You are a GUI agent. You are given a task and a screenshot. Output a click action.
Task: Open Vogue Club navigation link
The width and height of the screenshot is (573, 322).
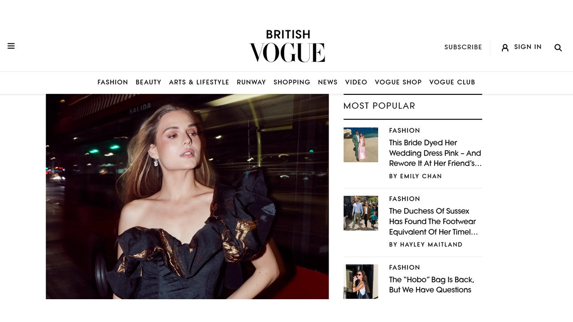(x=452, y=82)
